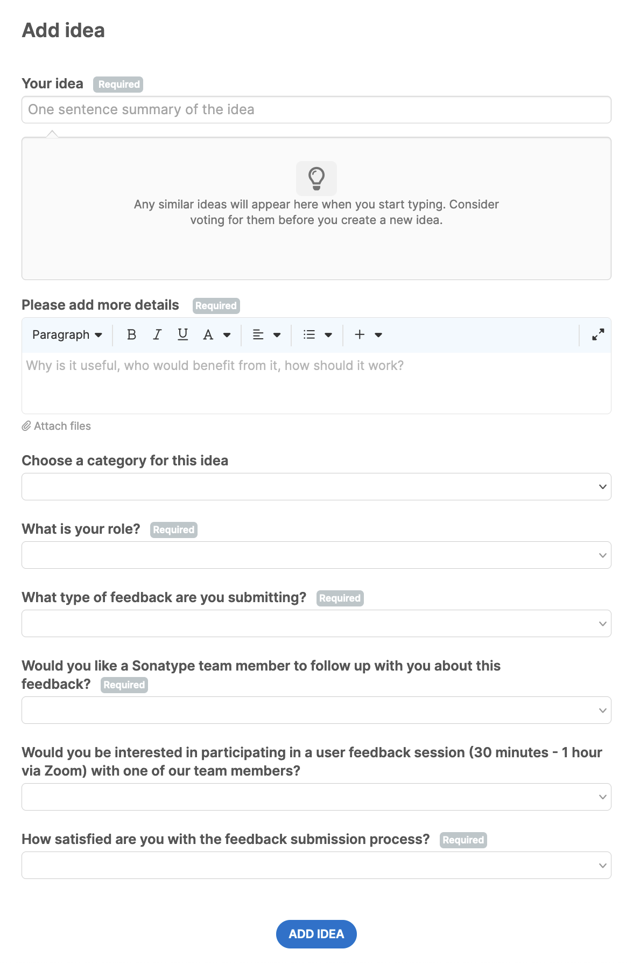Click the lightbulb similar ideas icon

[x=316, y=178]
